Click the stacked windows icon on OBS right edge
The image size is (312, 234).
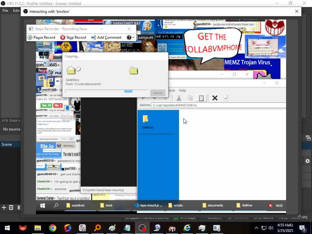(308, 138)
